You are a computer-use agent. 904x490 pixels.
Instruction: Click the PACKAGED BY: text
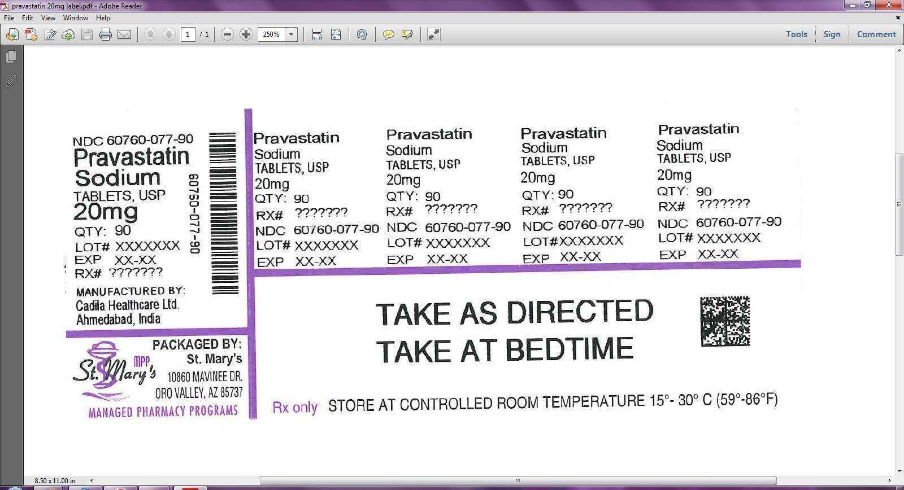point(197,344)
